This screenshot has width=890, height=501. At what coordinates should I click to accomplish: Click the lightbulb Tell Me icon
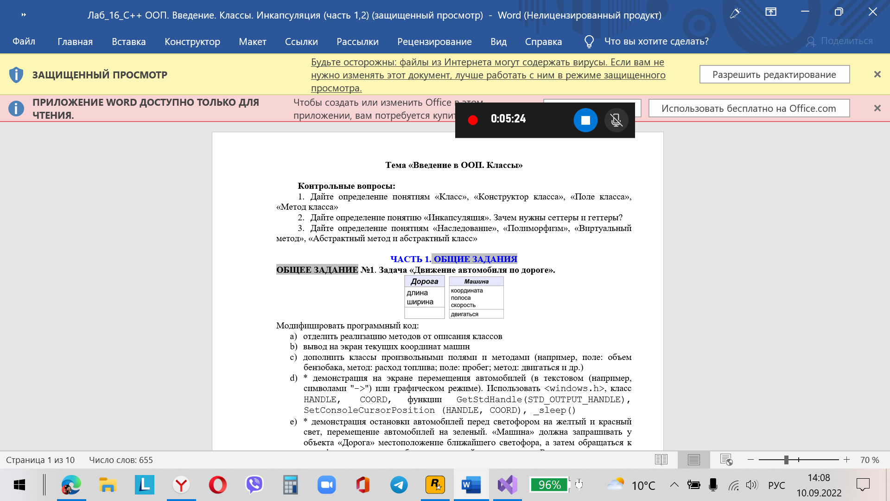tap(589, 42)
